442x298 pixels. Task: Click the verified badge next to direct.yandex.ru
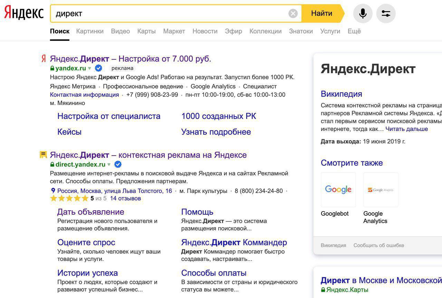pyautogui.click(x=118, y=164)
